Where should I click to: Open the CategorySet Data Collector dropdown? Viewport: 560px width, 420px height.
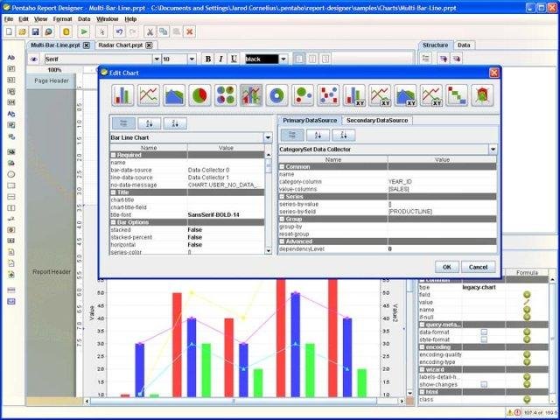coord(493,150)
